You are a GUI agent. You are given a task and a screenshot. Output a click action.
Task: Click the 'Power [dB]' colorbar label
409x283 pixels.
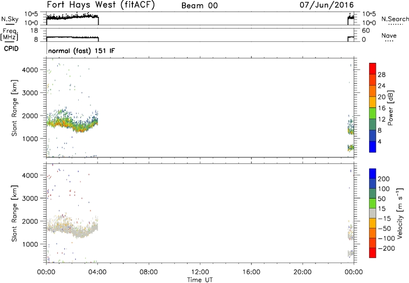coord(390,108)
